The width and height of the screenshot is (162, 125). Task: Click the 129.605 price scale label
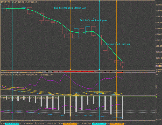pyautogui.click(x=159, y=34)
